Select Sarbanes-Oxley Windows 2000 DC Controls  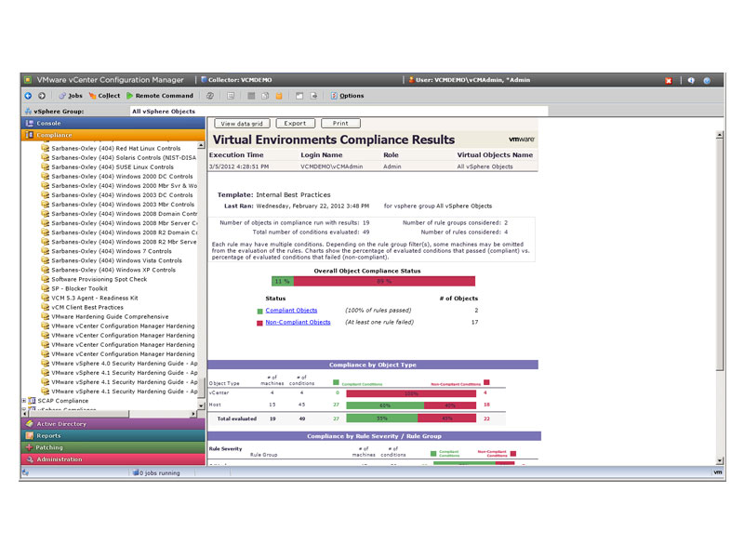pyautogui.click(x=122, y=177)
